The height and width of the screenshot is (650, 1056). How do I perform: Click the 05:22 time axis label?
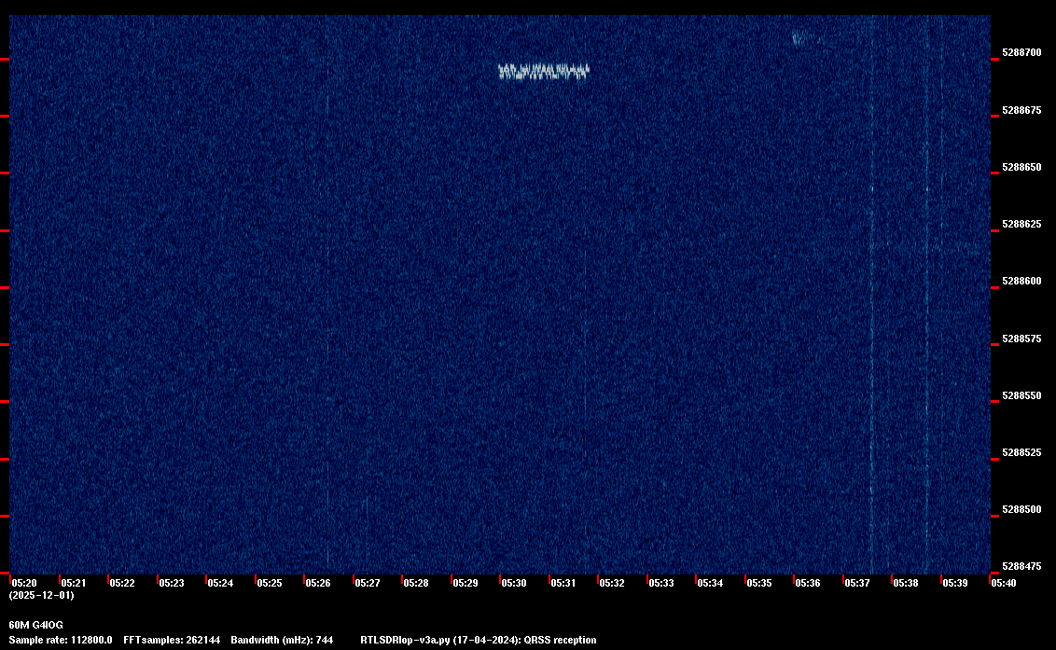tap(122, 583)
